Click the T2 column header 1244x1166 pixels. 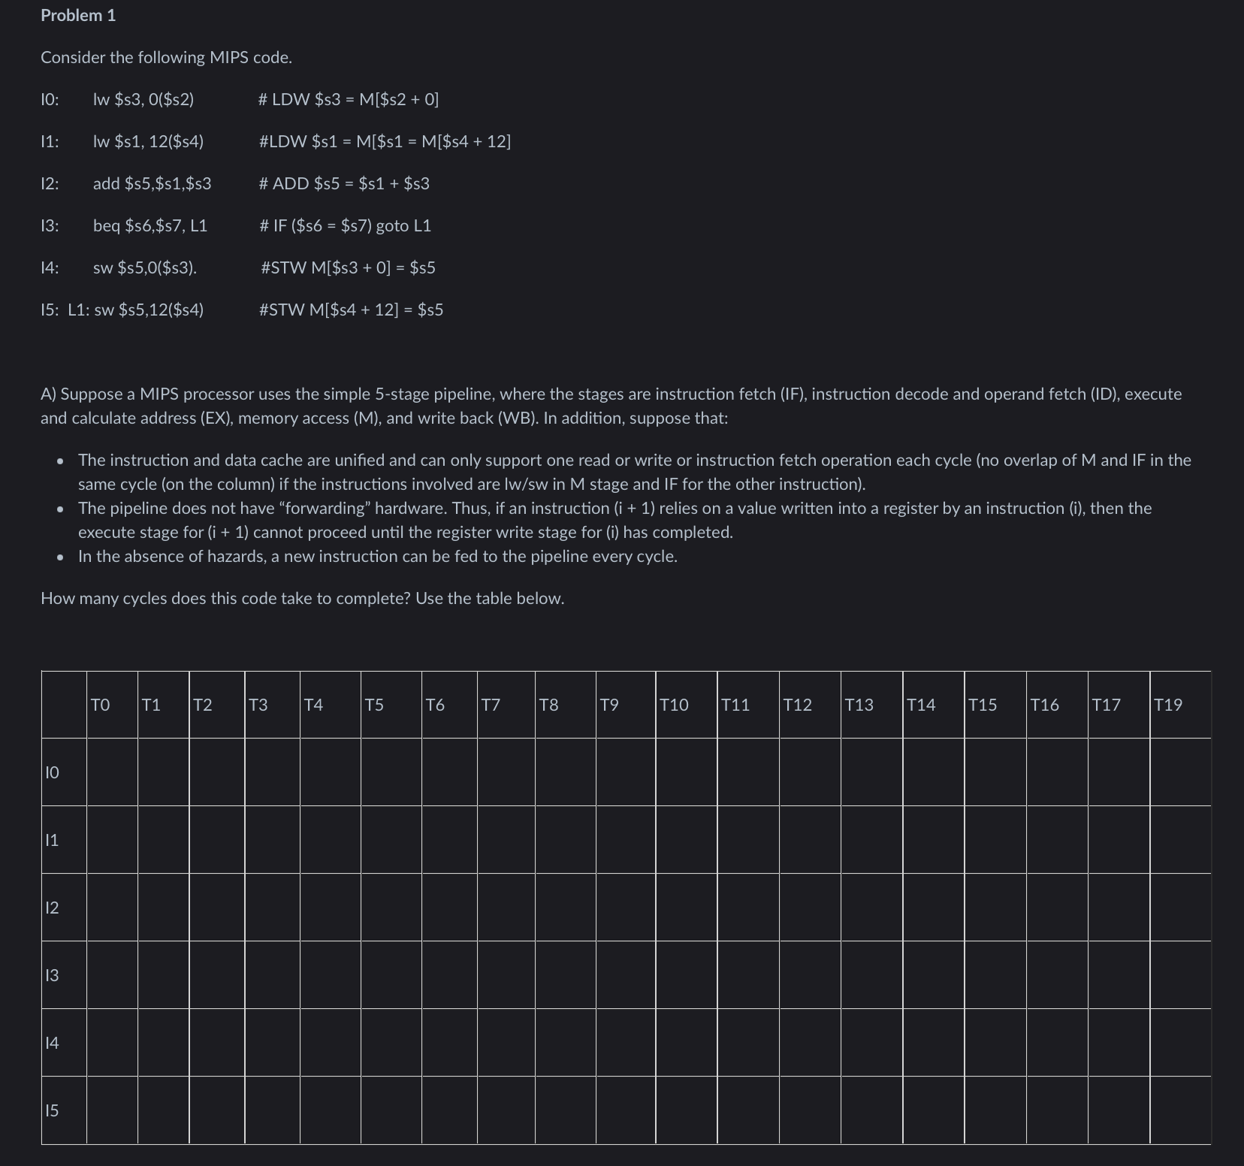pos(217,705)
